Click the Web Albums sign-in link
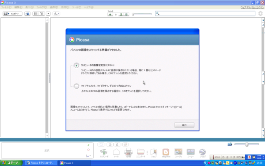The height and width of the screenshot is (166, 265). (252, 8)
